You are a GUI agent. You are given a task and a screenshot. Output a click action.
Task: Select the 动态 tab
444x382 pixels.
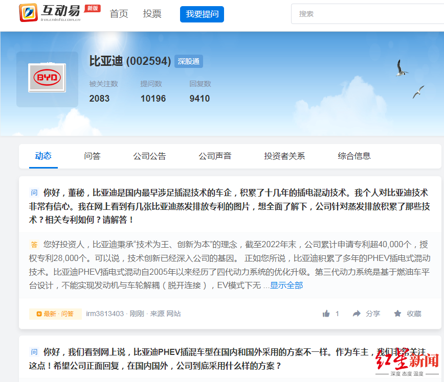43,156
